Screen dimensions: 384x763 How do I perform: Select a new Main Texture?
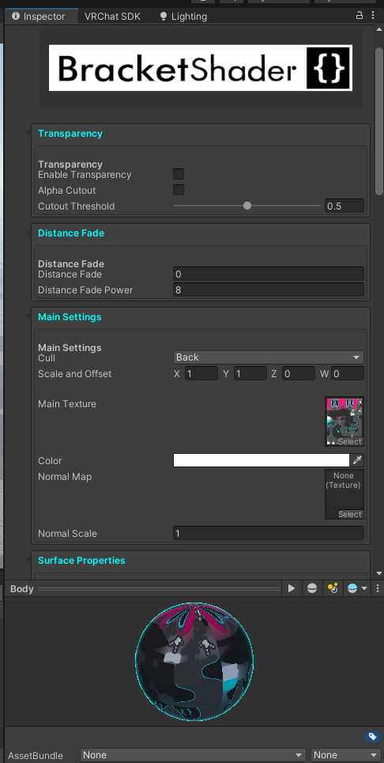pyautogui.click(x=349, y=442)
